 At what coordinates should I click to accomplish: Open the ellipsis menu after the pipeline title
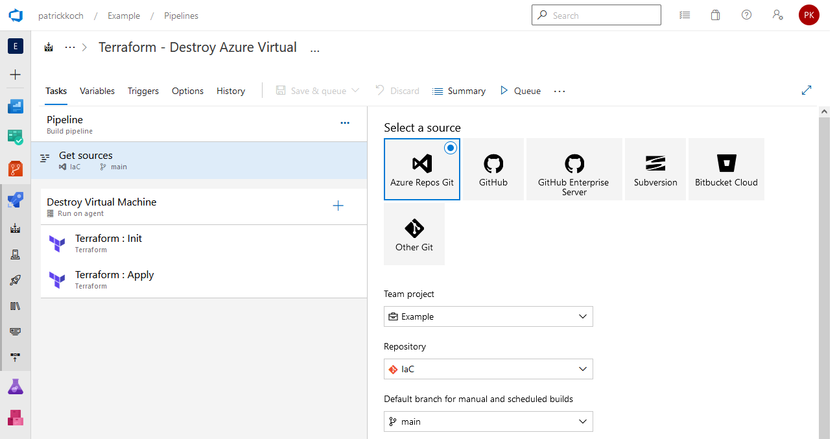[315, 49]
